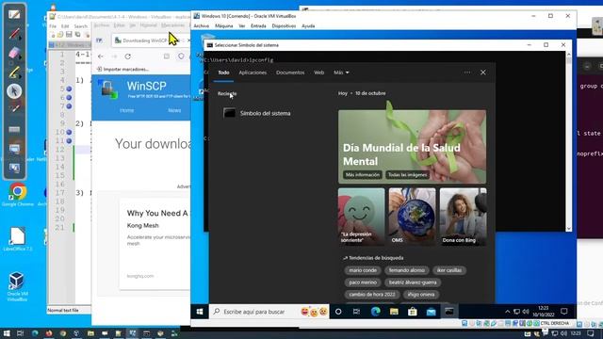This screenshot has width=603, height=339.
Task: Open the Search menu in Notepad++ window
Action: coord(81,26)
